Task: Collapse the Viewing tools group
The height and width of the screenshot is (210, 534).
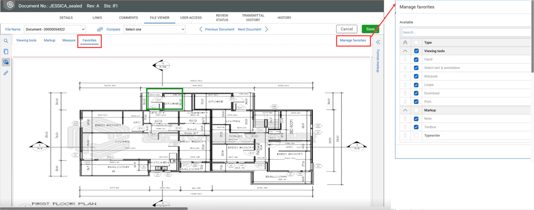Action: click(x=405, y=51)
